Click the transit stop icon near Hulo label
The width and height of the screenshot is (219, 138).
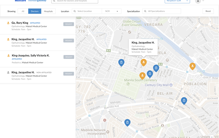click(x=204, y=71)
